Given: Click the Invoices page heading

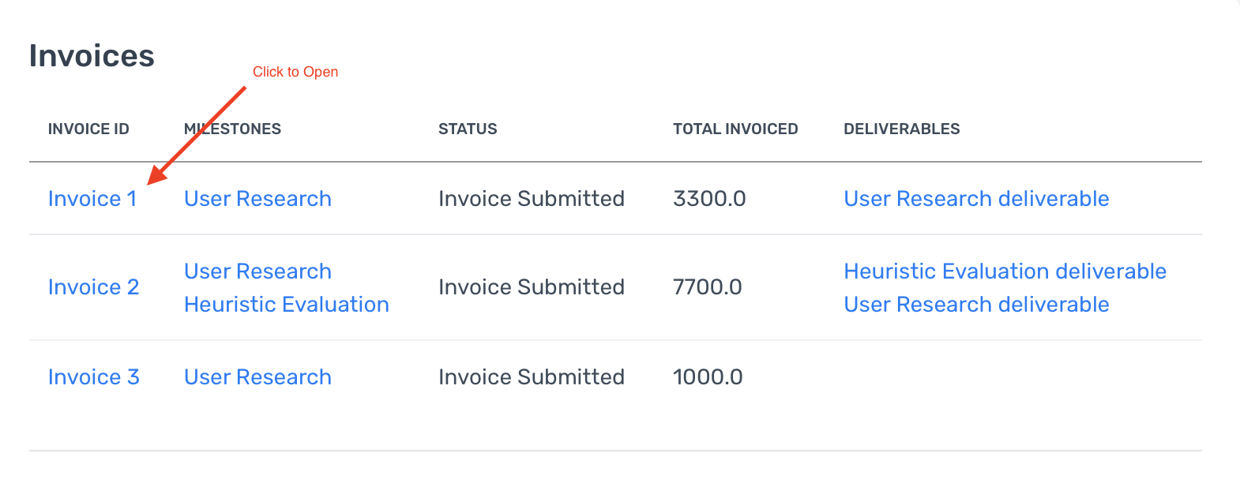Looking at the screenshot, I should tap(92, 56).
